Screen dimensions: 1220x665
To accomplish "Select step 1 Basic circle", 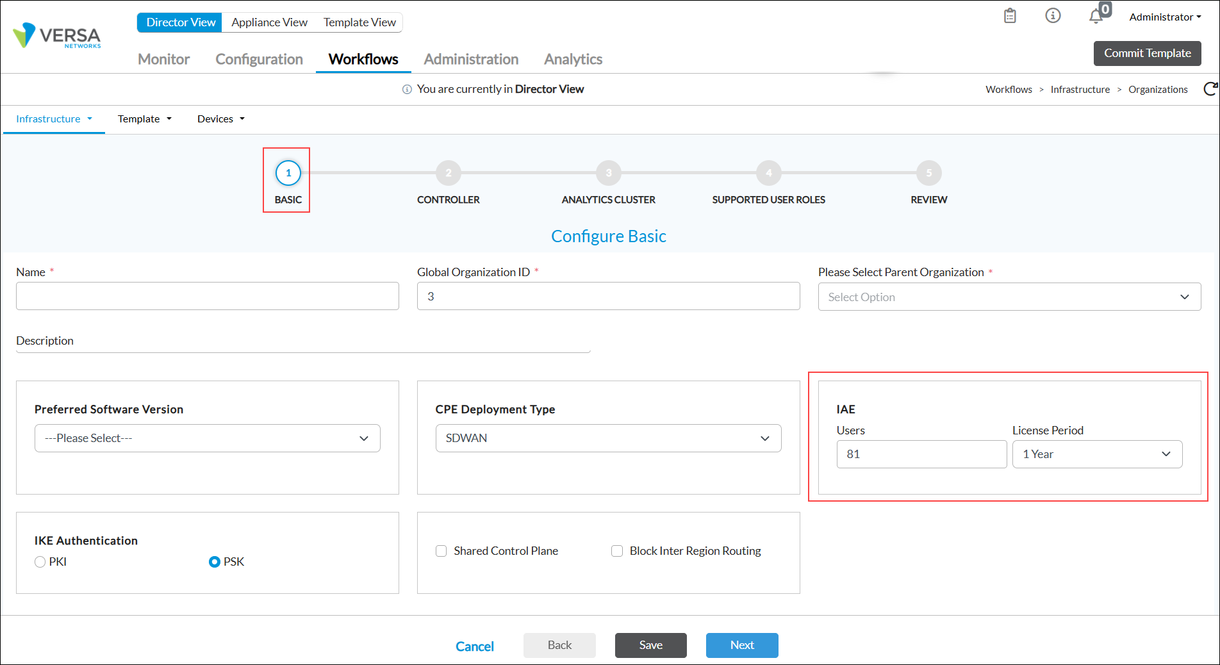I will click(x=288, y=173).
